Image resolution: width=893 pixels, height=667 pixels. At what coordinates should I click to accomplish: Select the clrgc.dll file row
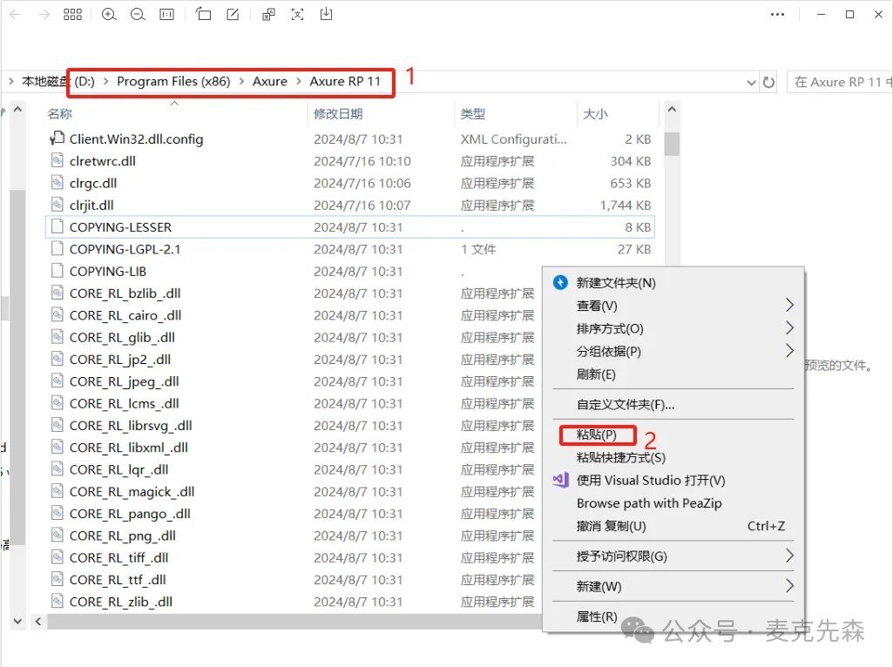click(x=349, y=183)
